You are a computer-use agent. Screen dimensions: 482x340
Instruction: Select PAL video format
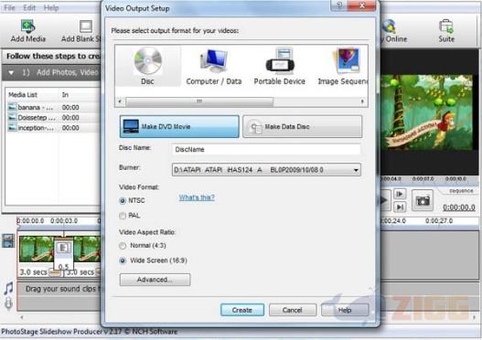123,216
